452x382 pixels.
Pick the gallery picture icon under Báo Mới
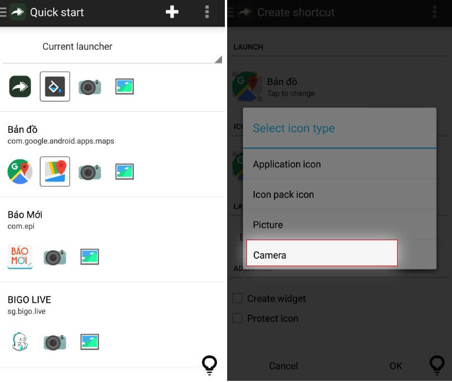coord(90,257)
